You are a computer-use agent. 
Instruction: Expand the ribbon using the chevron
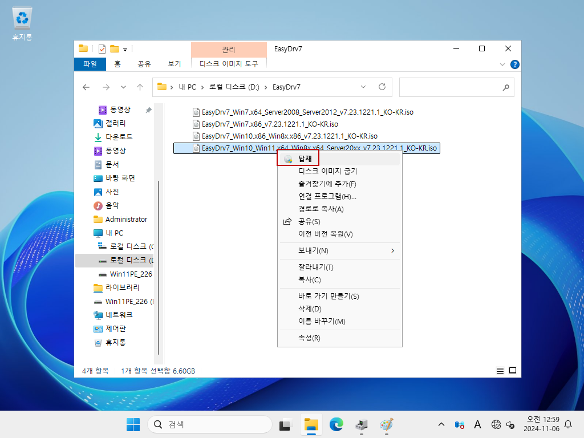coord(502,64)
